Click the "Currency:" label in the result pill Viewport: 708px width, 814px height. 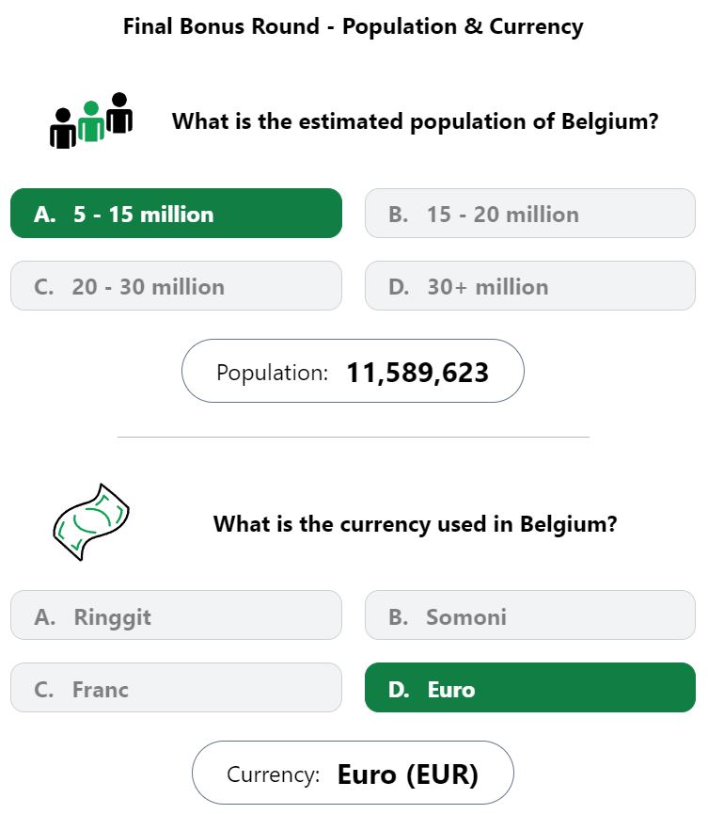(x=274, y=774)
